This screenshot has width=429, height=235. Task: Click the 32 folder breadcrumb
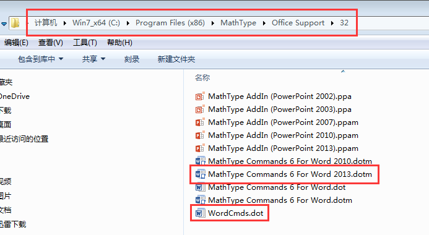[x=344, y=23]
